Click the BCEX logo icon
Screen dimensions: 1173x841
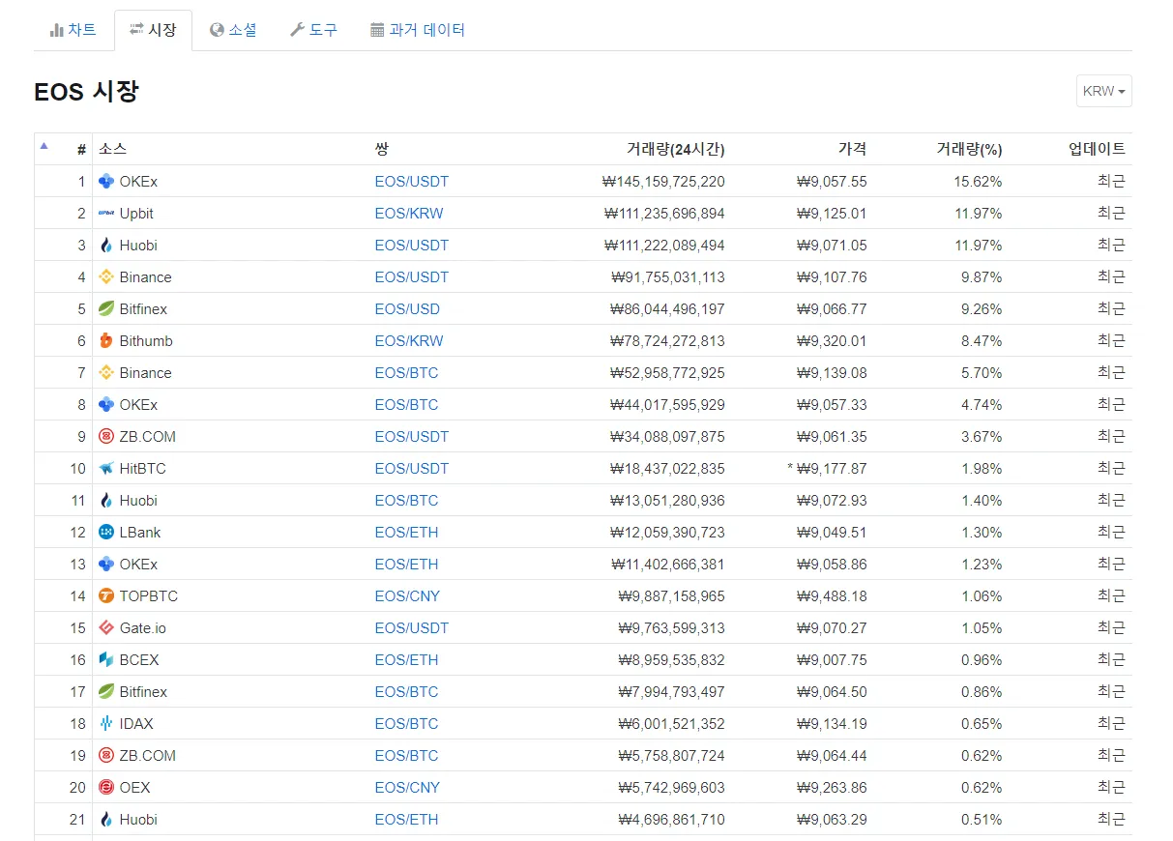point(106,659)
